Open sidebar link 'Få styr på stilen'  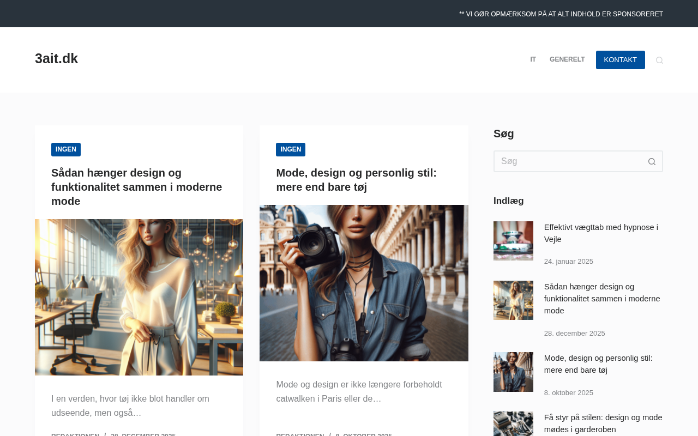click(603, 423)
